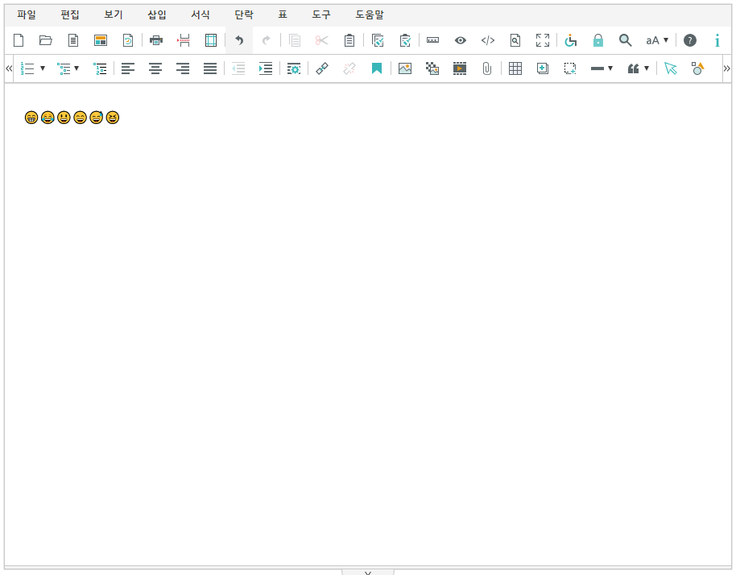Toggle fullscreen mode
Image resolution: width=736 pixels, height=575 pixels.
pos(543,40)
